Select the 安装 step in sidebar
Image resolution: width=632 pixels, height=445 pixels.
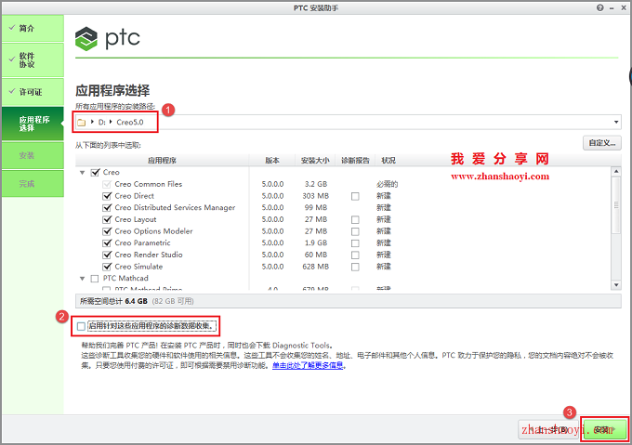point(33,155)
